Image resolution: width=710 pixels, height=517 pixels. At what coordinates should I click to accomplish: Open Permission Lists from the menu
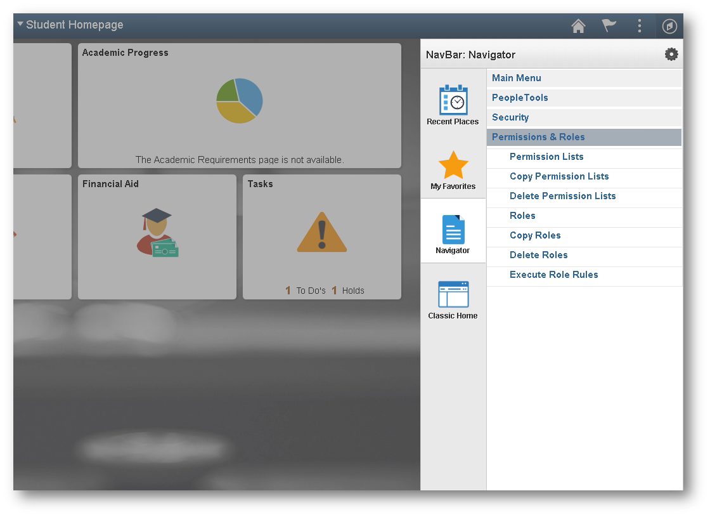pos(546,157)
